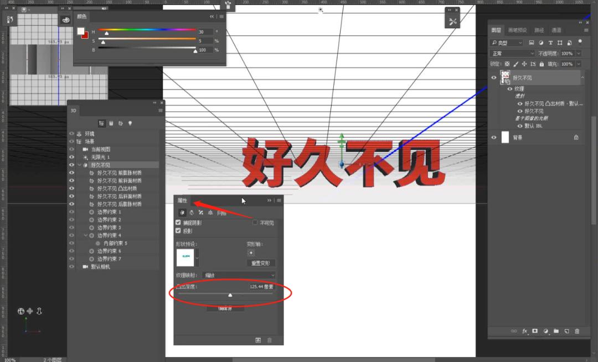Open the Deform properties icon in 属性 panel
This screenshot has width=598, height=362.
pyautogui.click(x=192, y=213)
